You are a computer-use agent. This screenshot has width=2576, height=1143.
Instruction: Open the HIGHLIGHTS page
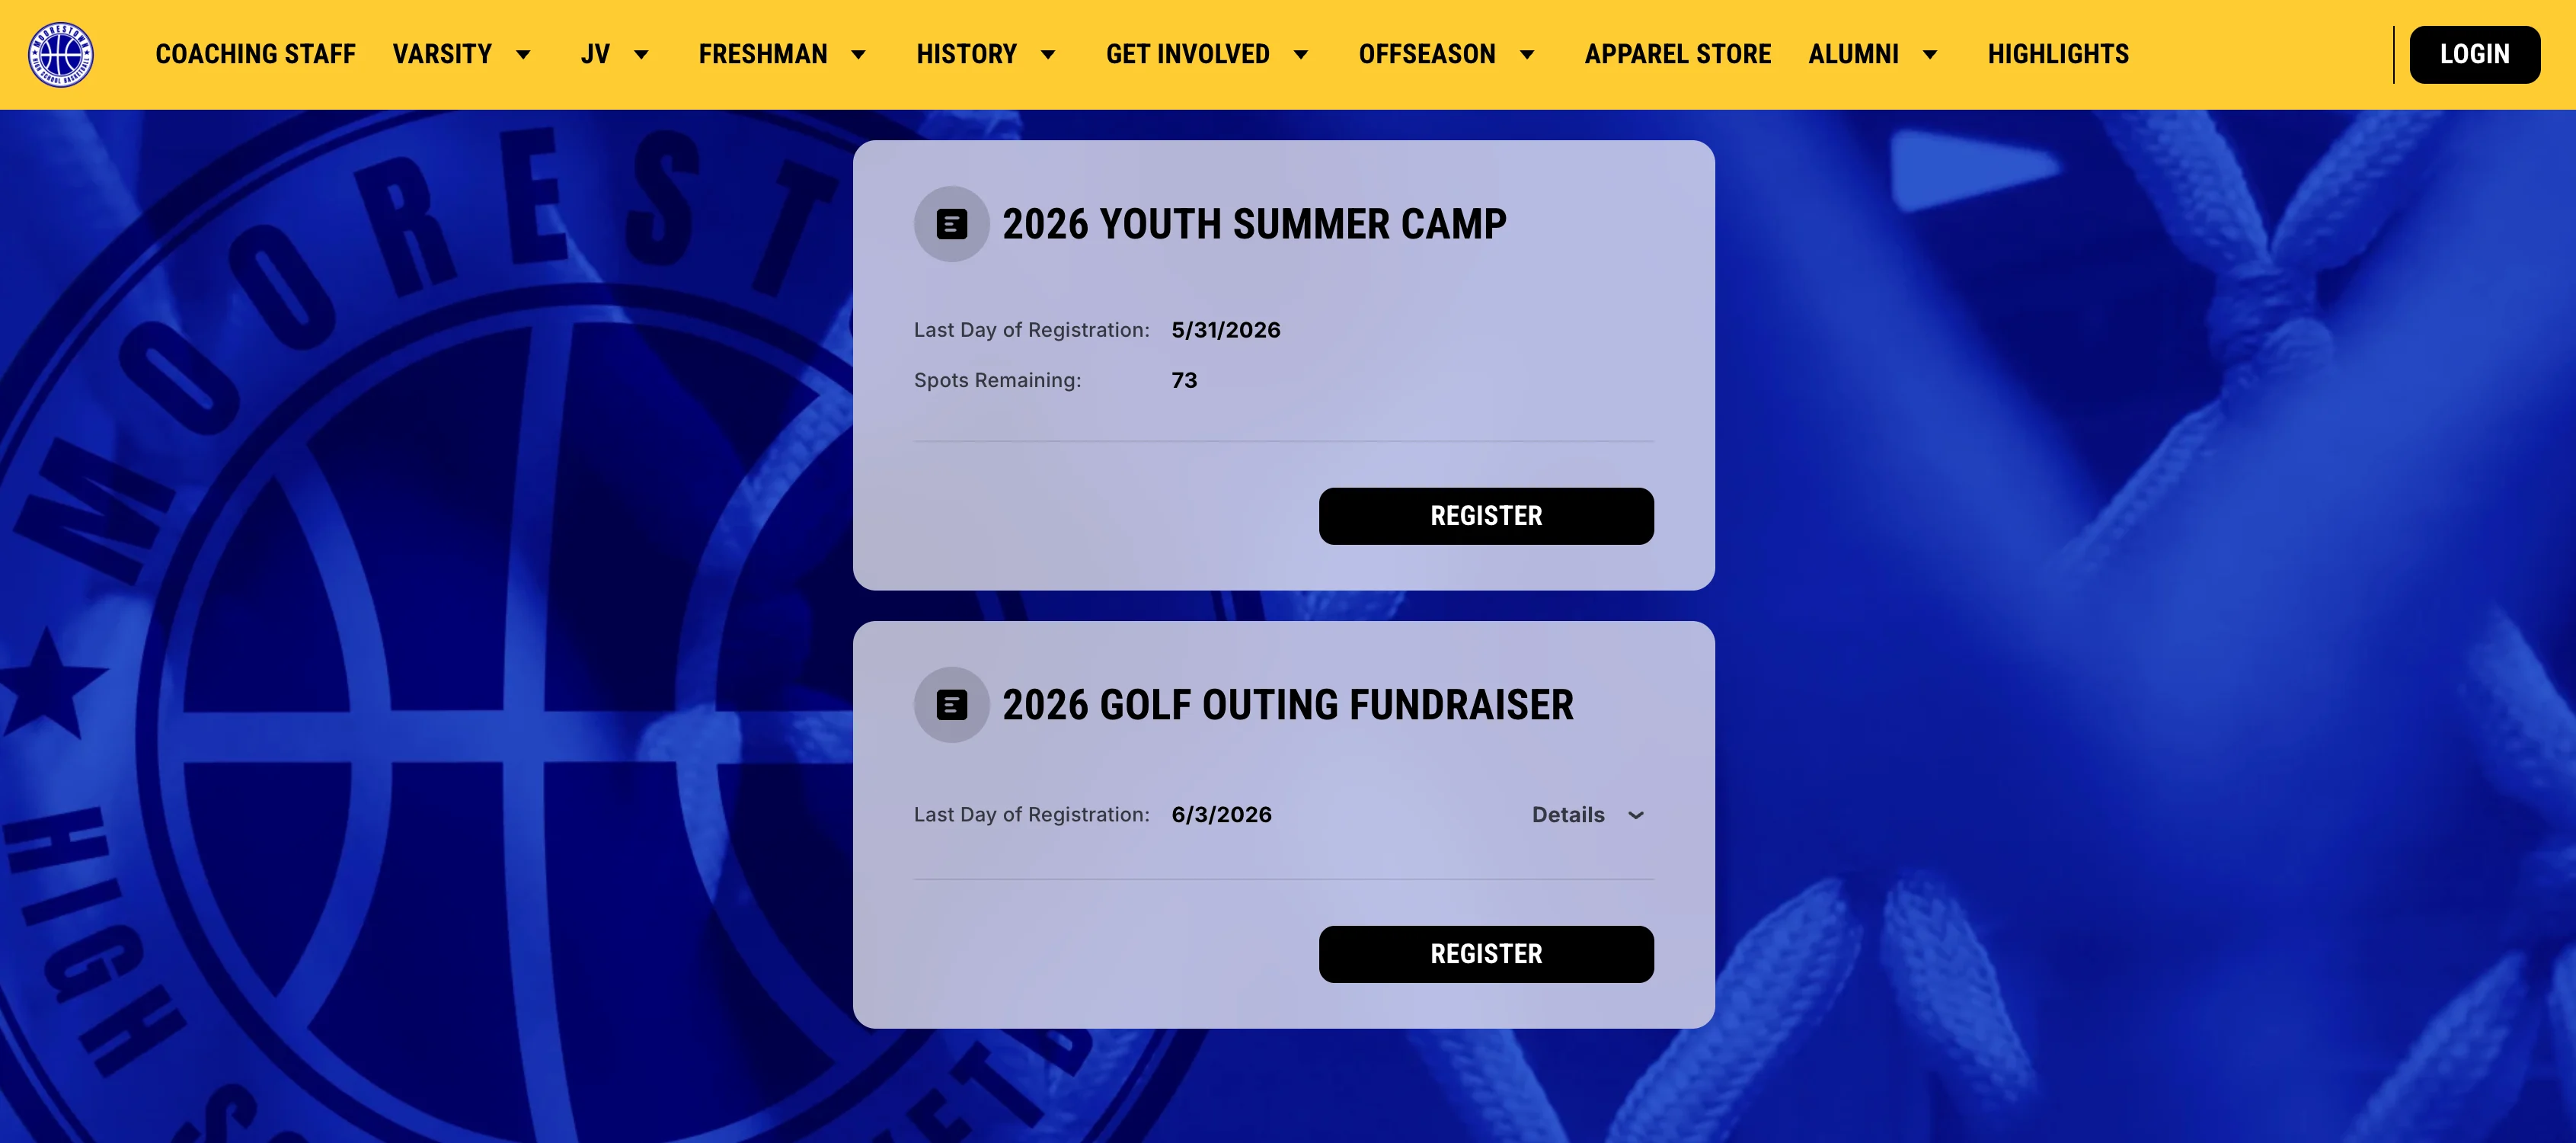(2057, 54)
